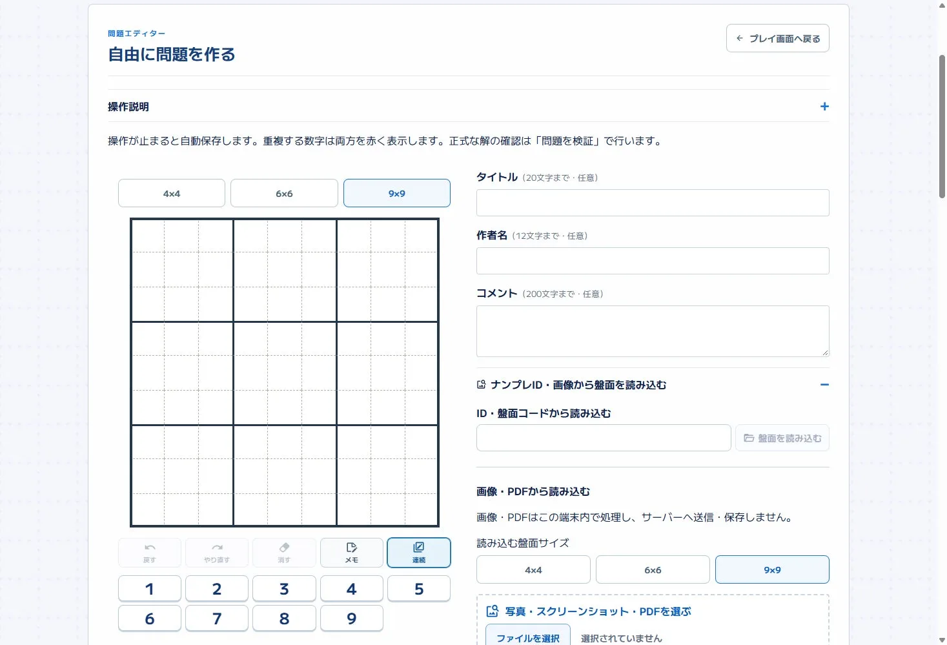Screen dimensions: 947x645
Task: Focus the ID・盤面コード input field
Action: [604, 438]
